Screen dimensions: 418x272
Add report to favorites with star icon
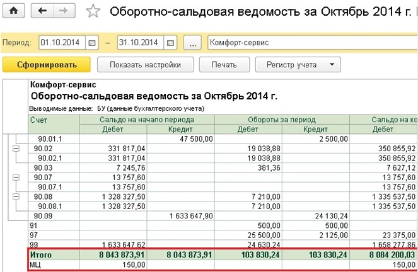[x=93, y=11]
